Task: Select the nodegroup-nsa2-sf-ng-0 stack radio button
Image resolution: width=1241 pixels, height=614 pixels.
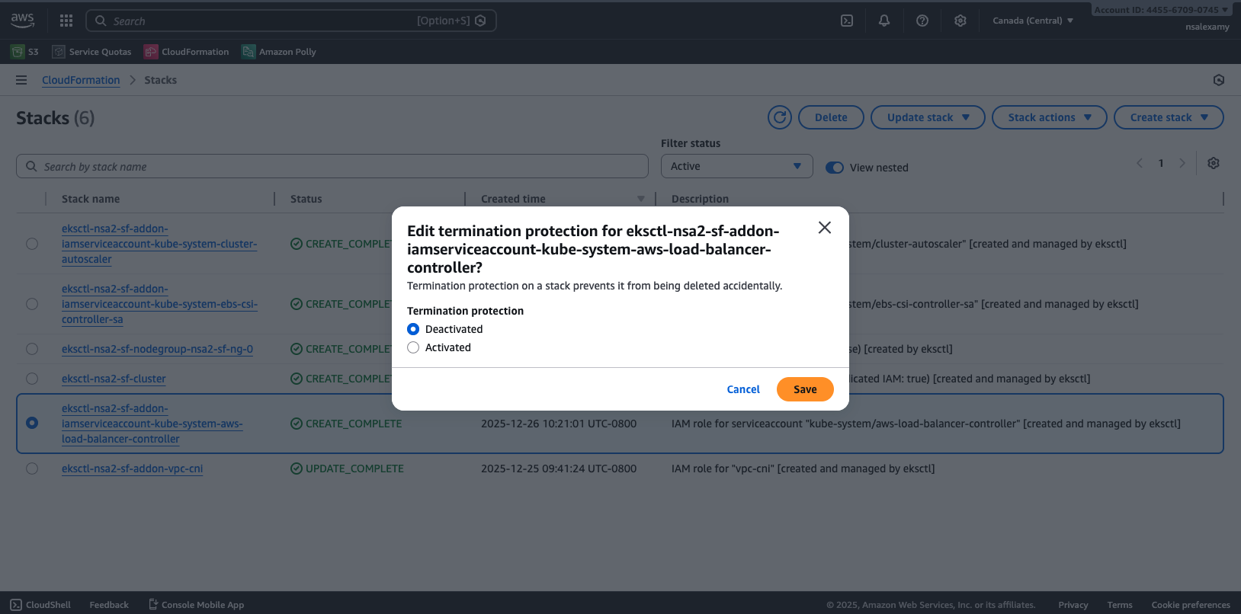Action: pos(32,349)
